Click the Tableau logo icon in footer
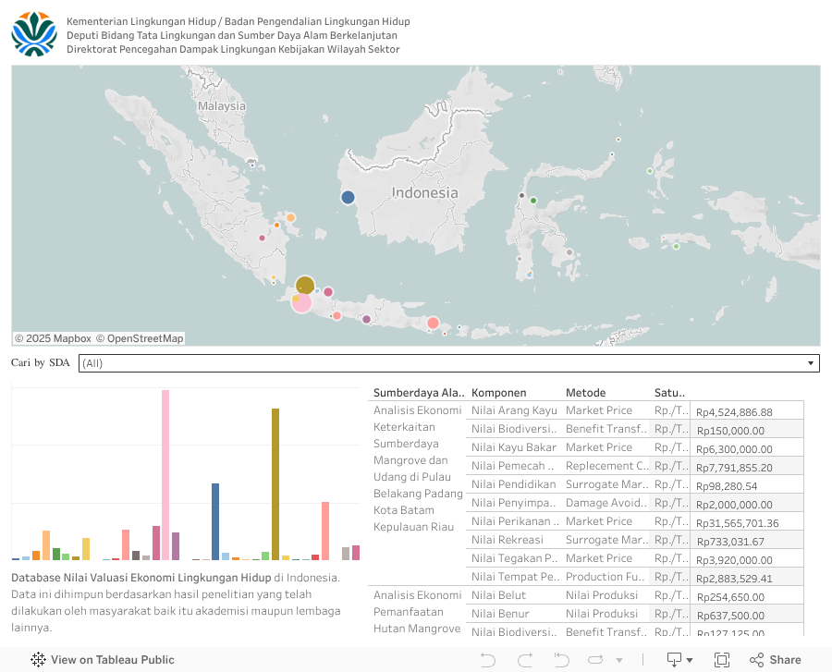The height and width of the screenshot is (672, 832). (38, 660)
